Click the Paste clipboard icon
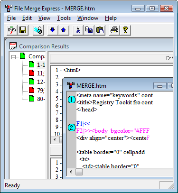Viewport: 178px width, 193px height. [100, 30]
